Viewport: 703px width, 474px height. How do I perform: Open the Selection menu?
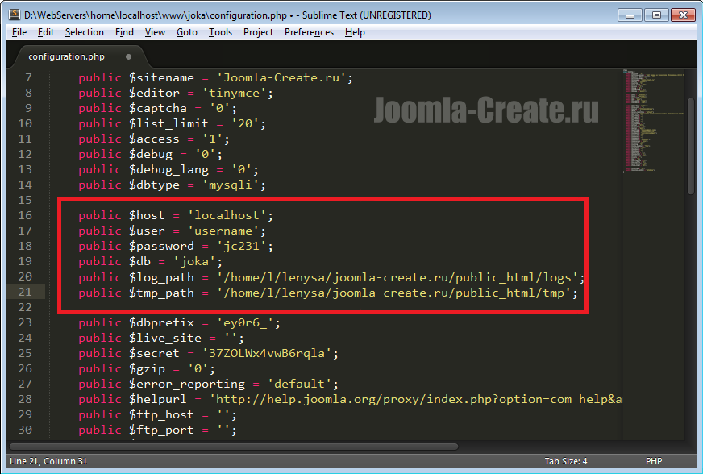(84, 32)
